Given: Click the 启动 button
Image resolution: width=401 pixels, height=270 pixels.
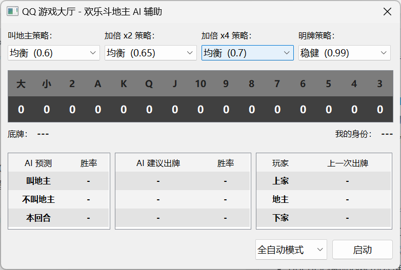Looking at the screenshot, I should pos(363,250).
